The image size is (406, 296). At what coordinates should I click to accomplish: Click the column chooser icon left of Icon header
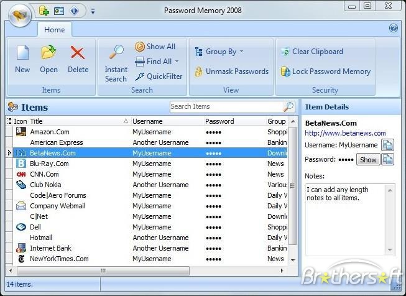(9, 121)
